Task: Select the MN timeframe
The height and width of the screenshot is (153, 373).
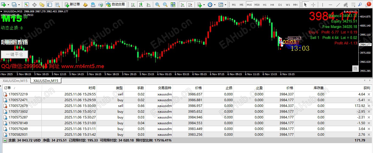Action: [295, 5]
